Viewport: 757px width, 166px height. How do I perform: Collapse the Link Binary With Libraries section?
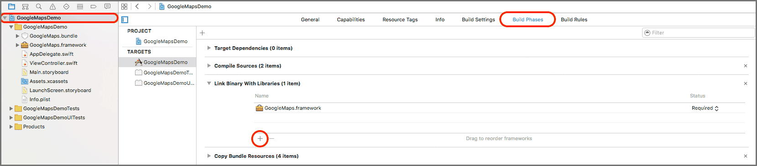click(209, 83)
